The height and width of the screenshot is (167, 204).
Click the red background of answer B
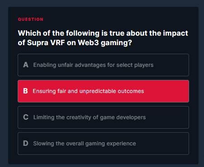[x=166, y=91]
